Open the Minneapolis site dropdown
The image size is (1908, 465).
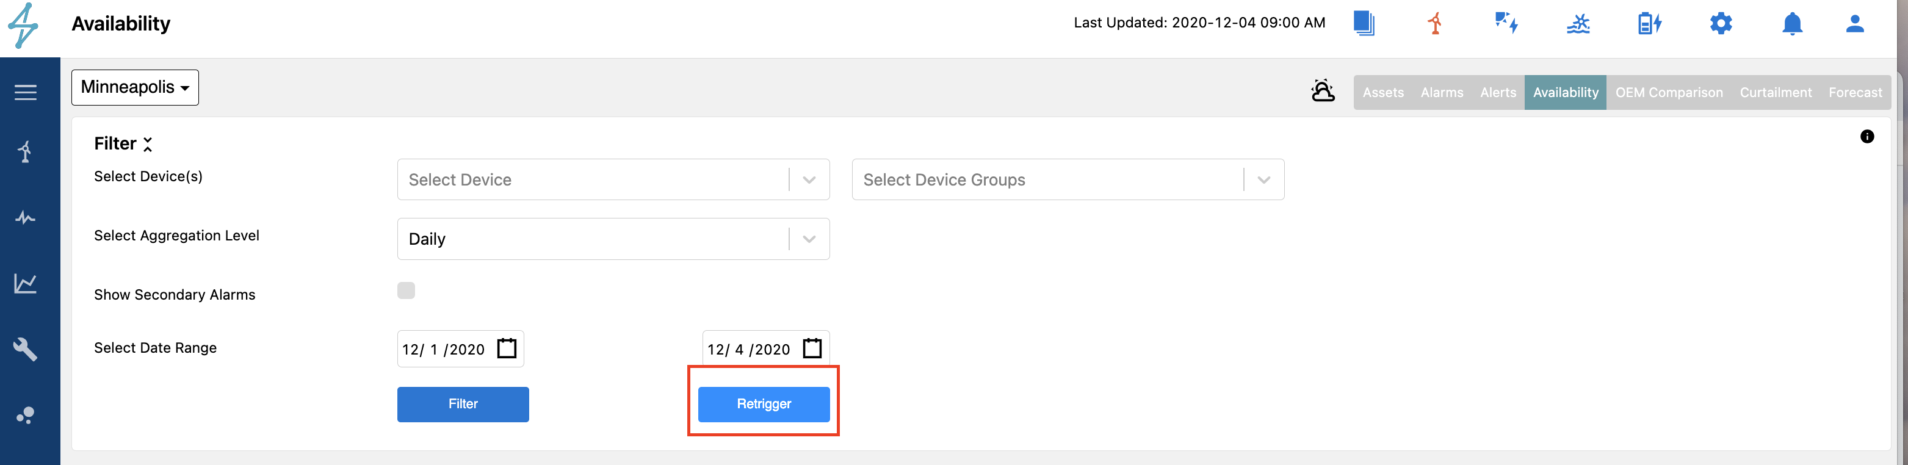point(135,87)
